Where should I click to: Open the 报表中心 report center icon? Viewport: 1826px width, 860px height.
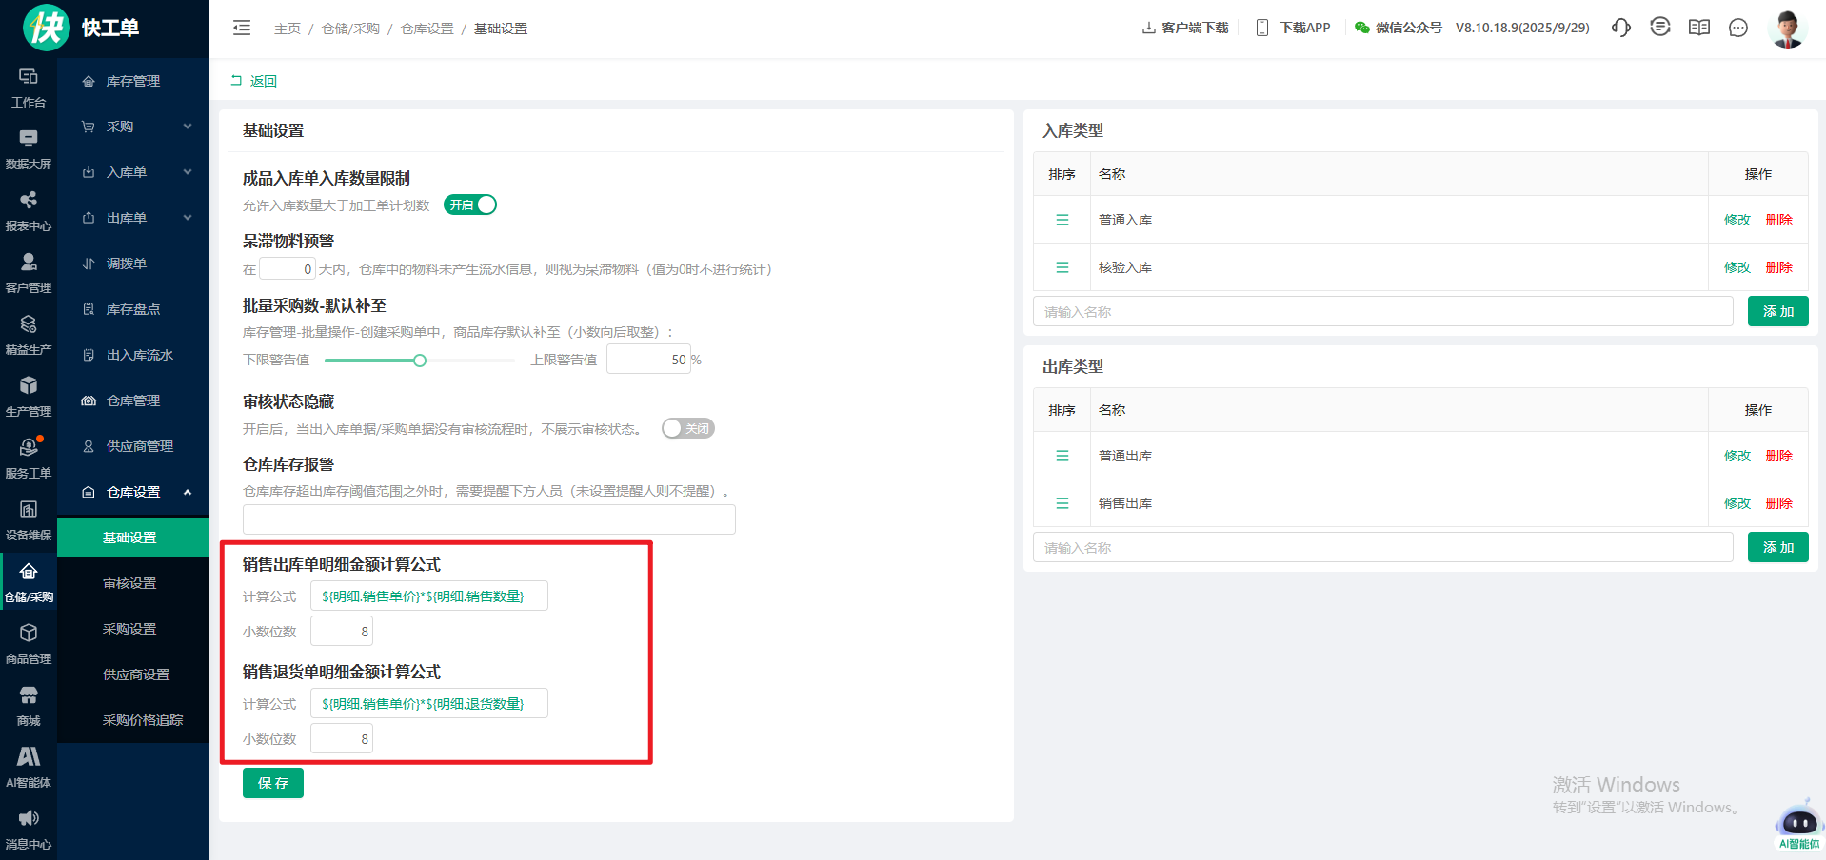(x=29, y=210)
